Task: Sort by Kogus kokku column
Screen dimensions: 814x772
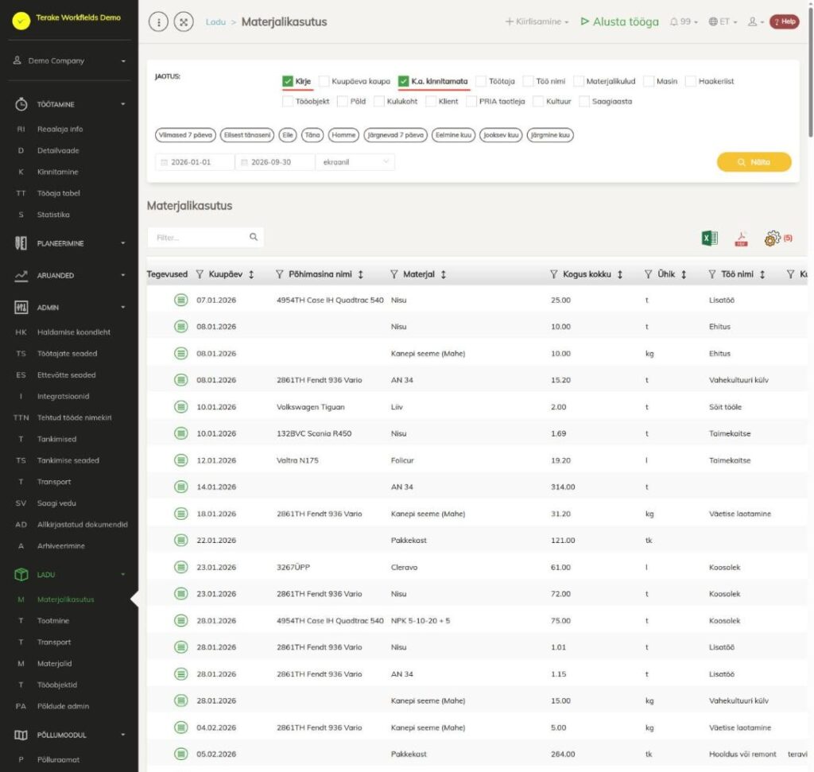Action: [620, 274]
